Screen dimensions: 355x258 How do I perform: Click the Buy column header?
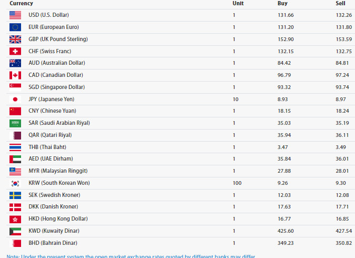coord(282,3)
